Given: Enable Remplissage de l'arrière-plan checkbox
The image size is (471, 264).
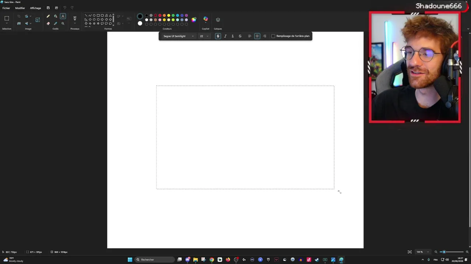Looking at the screenshot, I should click(x=273, y=36).
